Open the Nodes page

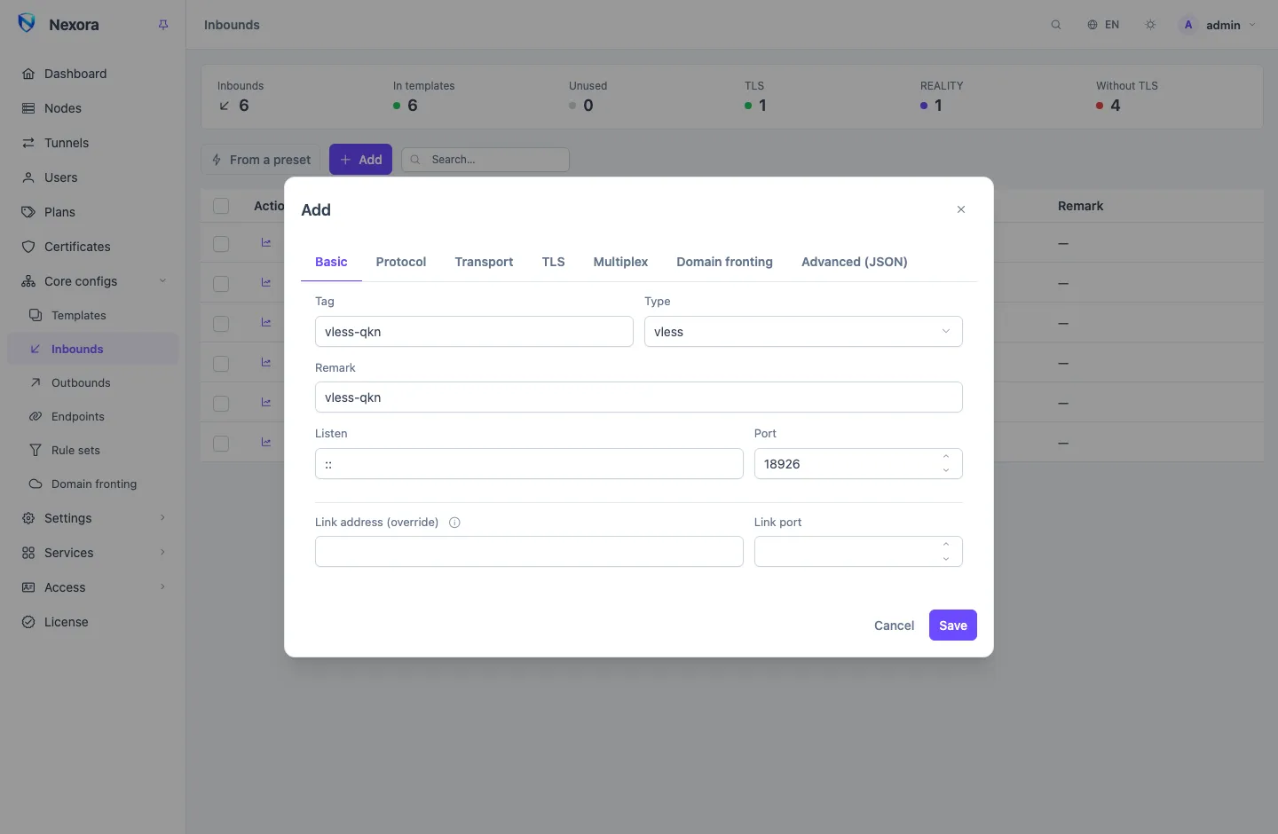(x=93, y=108)
